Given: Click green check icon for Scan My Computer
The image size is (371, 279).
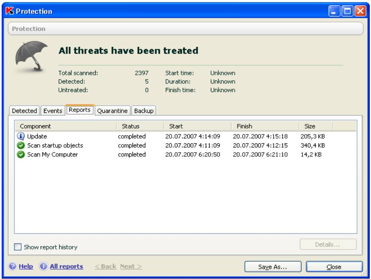Looking at the screenshot, I should click(x=21, y=154).
